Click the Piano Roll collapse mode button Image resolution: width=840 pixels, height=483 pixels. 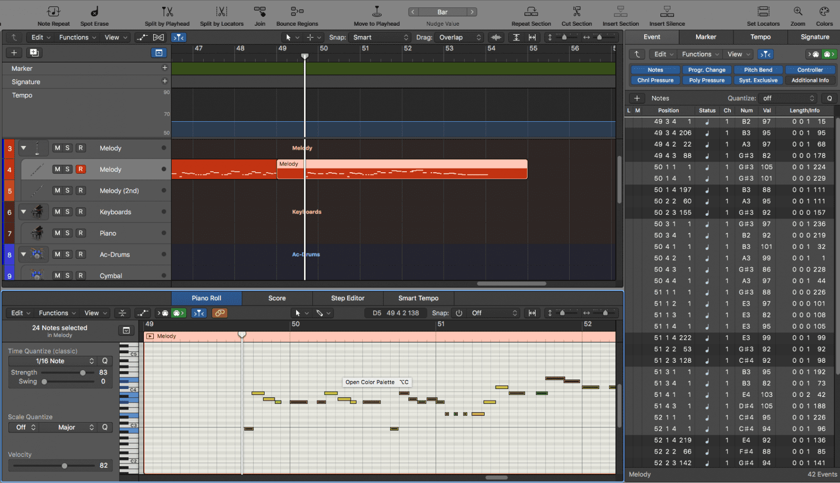point(122,313)
